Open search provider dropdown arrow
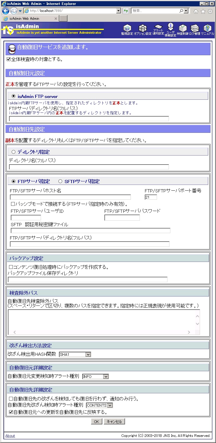Image resolution: width=216 pixels, height=443 pixels. pyautogui.click(x=186, y=11)
